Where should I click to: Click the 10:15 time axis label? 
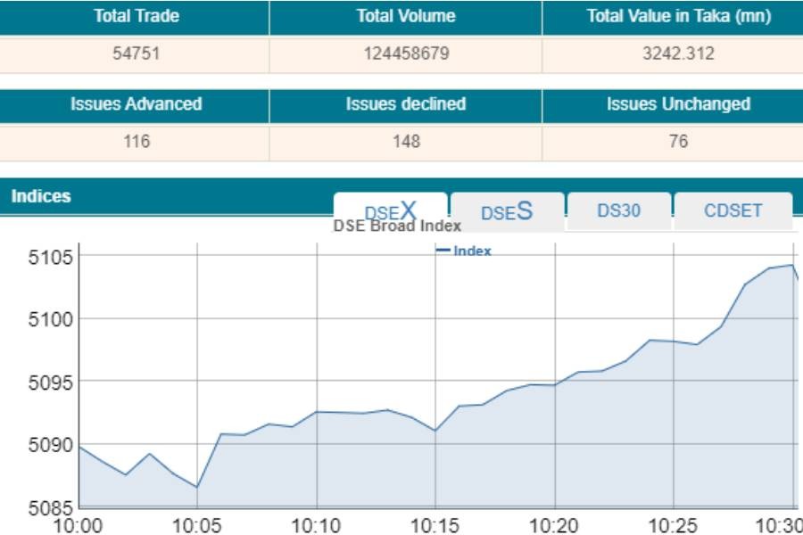click(435, 524)
